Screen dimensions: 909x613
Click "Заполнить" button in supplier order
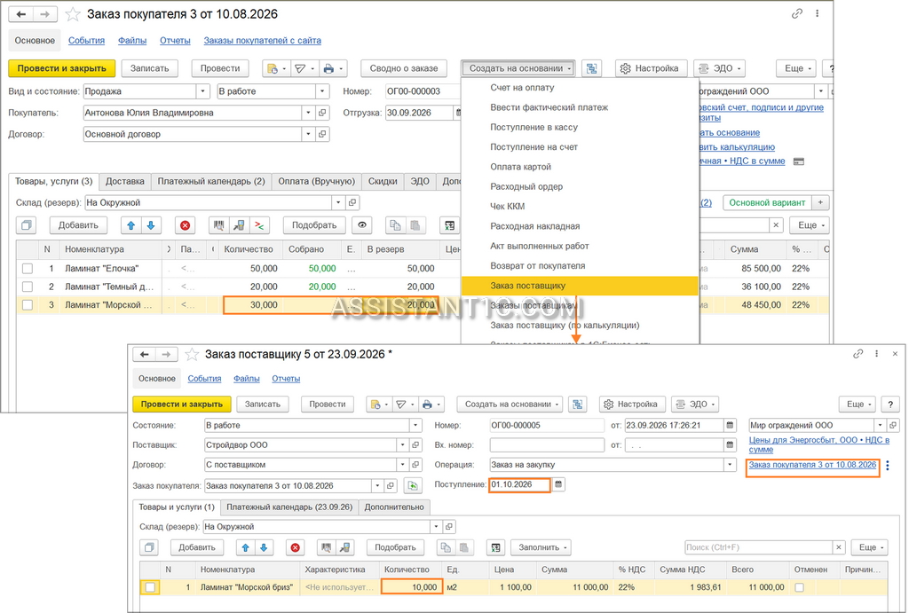[x=542, y=547]
